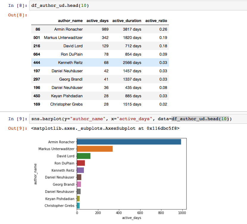Click the pink Georg Brandl chart bar
Screen dimensions: 247x224
pyautogui.click(x=79, y=184)
